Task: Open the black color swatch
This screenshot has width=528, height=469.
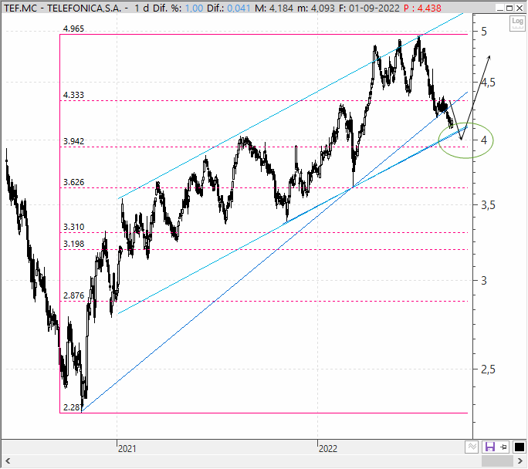Action: pos(519,447)
